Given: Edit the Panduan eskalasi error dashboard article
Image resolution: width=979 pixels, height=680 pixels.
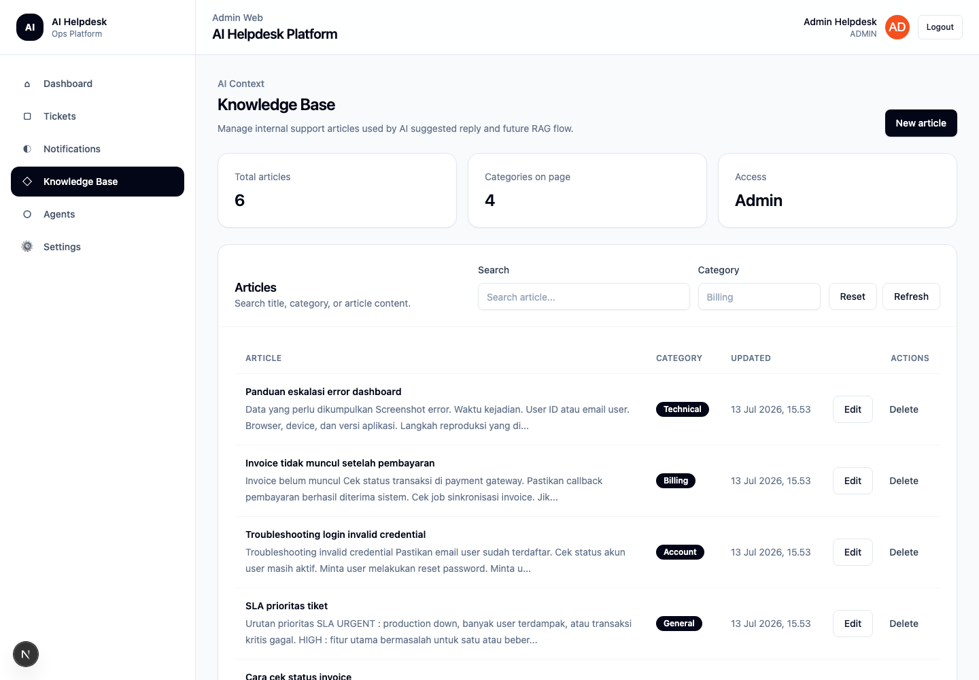Looking at the screenshot, I should tap(853, 409).
